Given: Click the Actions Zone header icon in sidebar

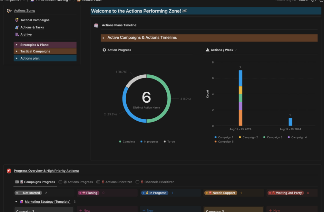Looking at the screenshot, I should coord(9,11).
